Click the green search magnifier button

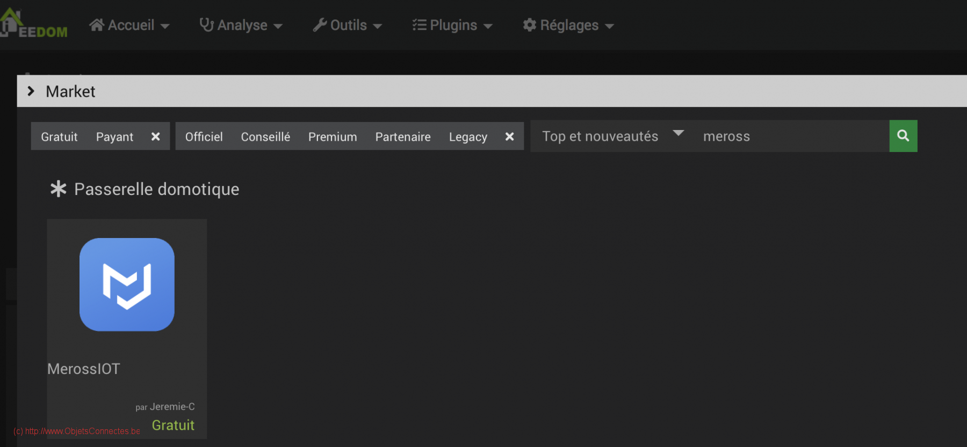[x=903, y=136]
